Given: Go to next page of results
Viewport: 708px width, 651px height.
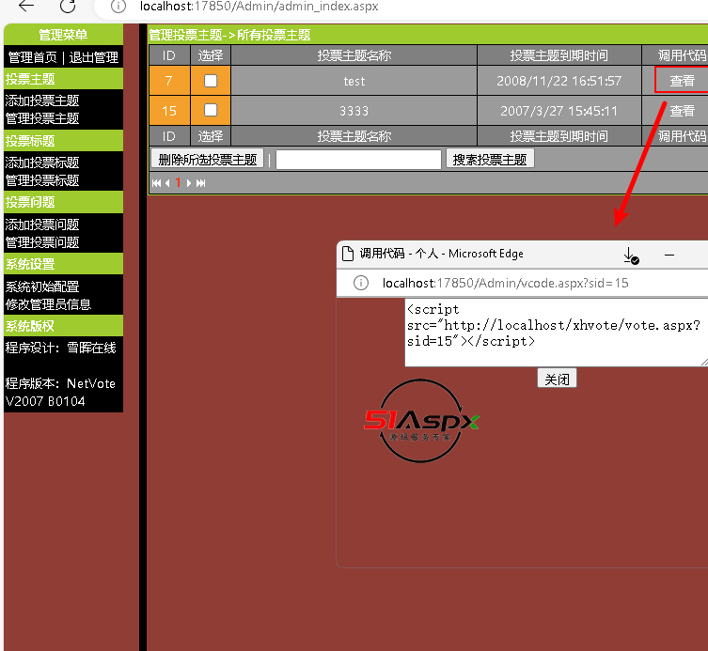Looking at the screenshot, I should 189,183.
